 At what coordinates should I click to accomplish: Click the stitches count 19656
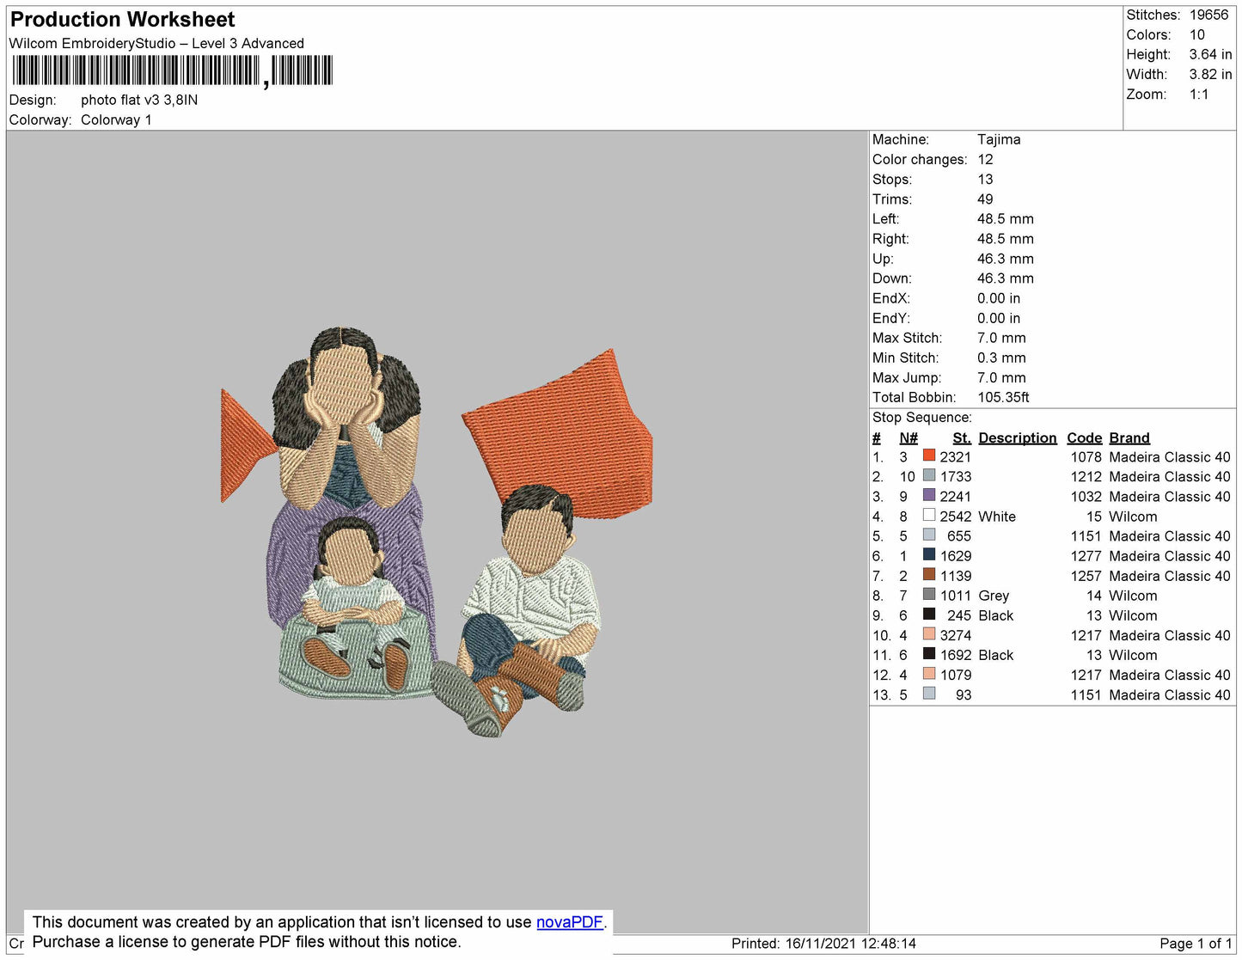[1208, 15]
